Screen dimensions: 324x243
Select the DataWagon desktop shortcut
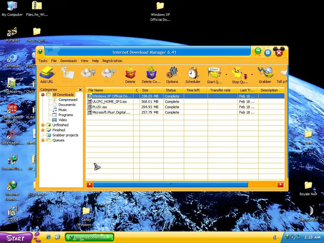pos(12,137)
